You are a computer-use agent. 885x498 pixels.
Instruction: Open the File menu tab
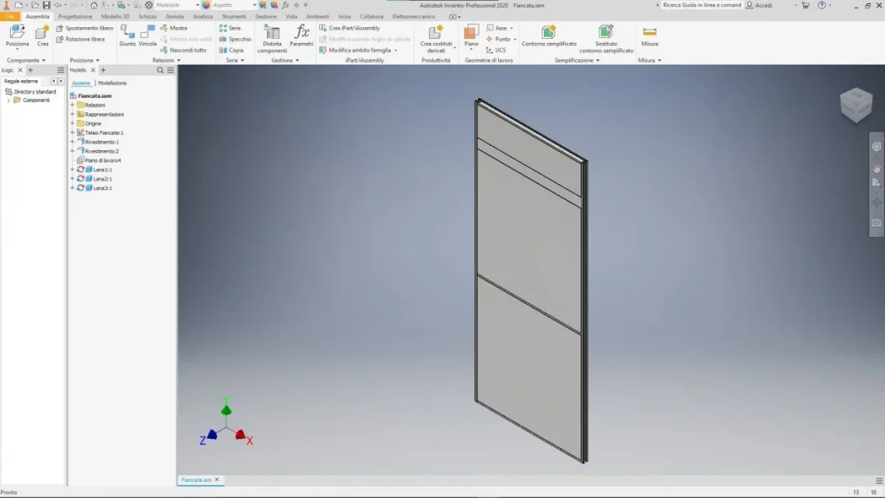click(x=10, y=17)
